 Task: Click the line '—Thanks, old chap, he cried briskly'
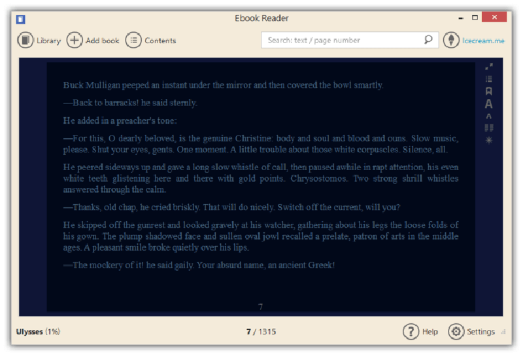[x=231, y=207]
